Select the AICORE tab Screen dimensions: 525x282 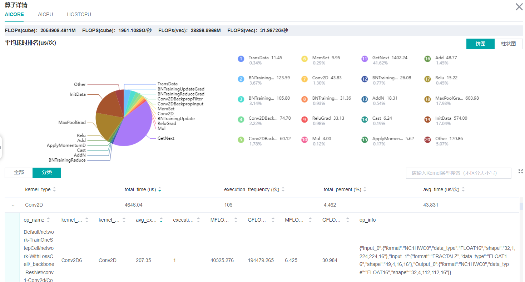point(14,15)
